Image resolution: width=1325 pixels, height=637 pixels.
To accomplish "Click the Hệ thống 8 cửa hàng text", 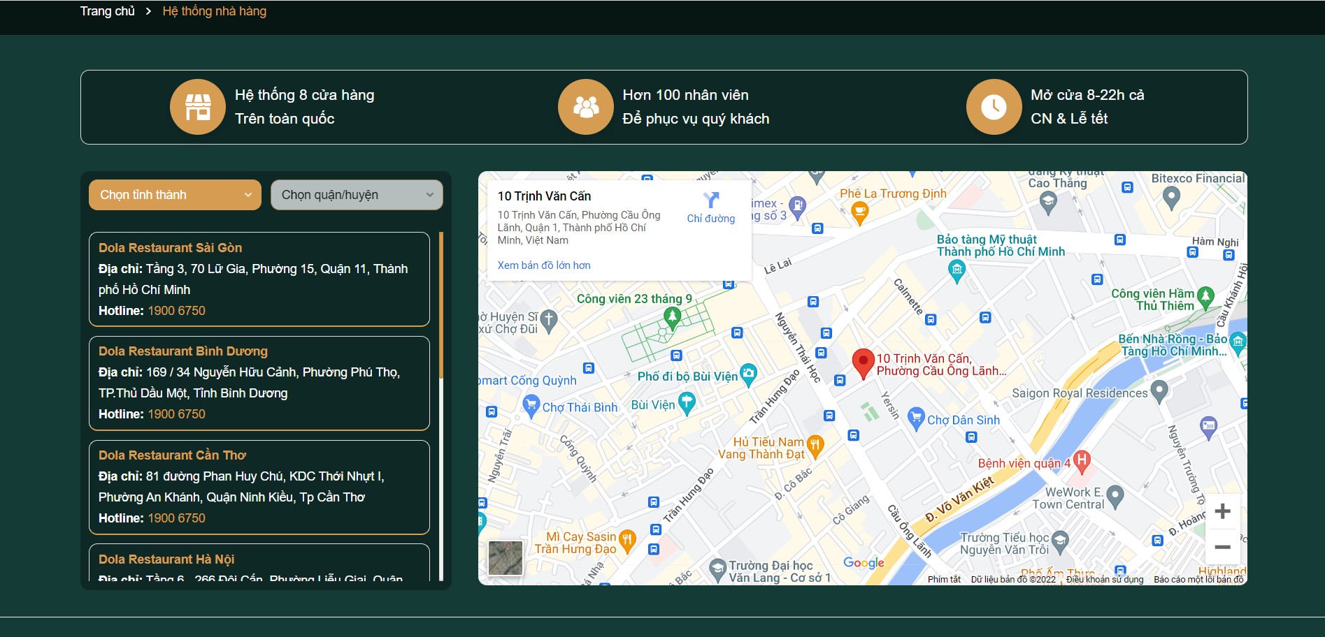I will (x=305, y=95).
